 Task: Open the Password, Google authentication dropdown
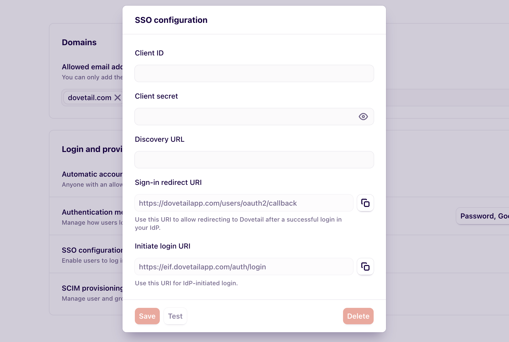[482, 216]
